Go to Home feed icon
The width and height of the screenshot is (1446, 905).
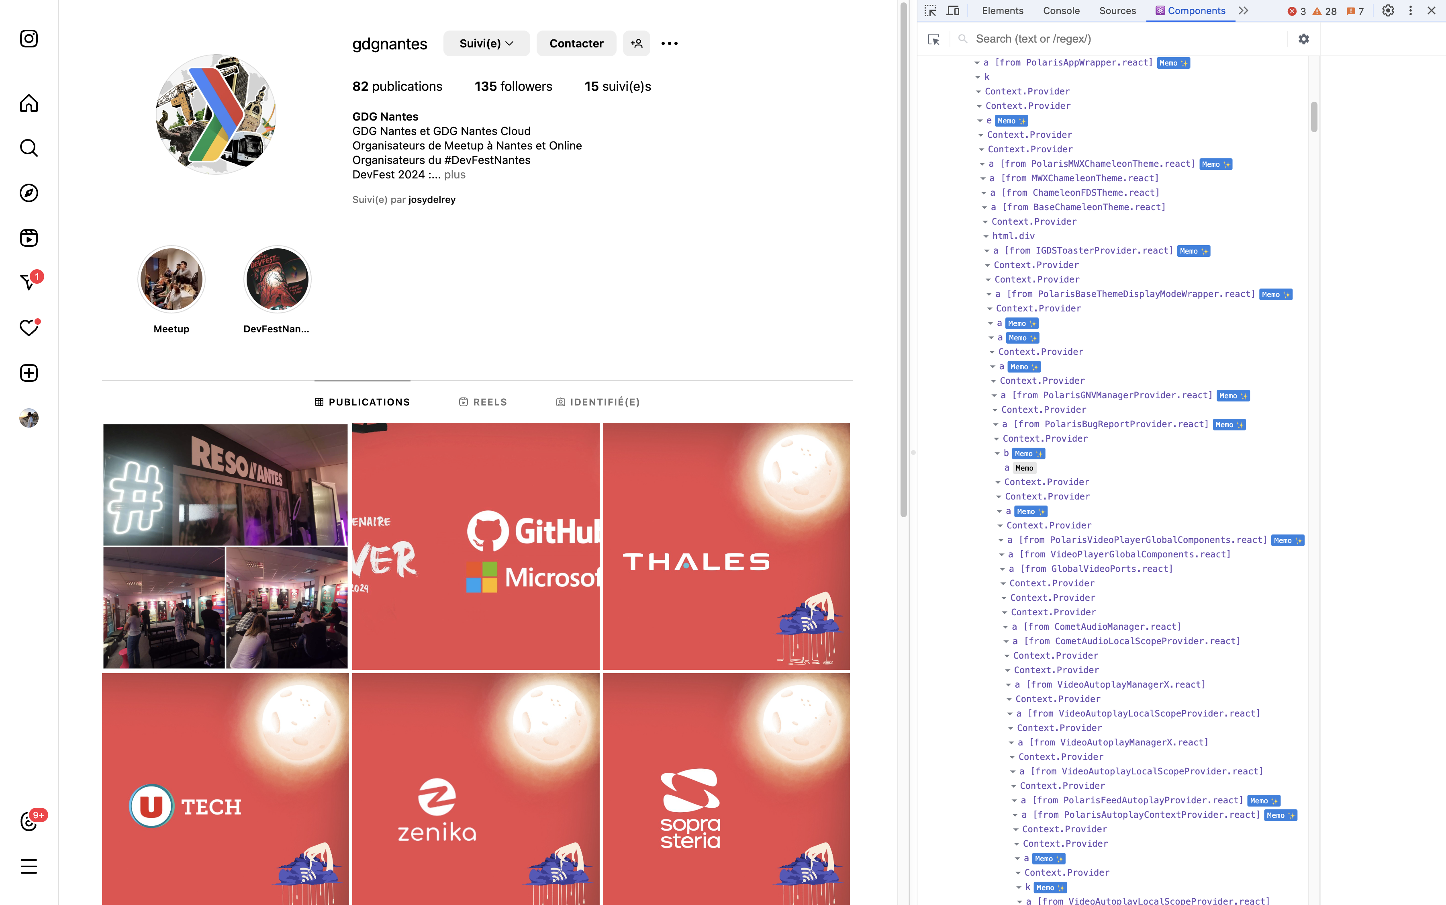click(29, 103)
